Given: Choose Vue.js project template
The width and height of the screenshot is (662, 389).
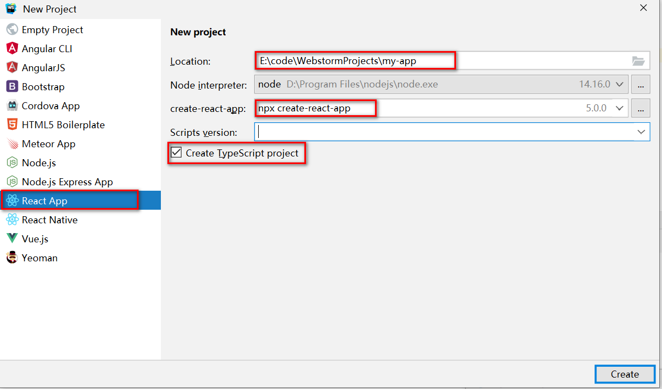Looking at the screenshot, I should (x=80, y=239).
